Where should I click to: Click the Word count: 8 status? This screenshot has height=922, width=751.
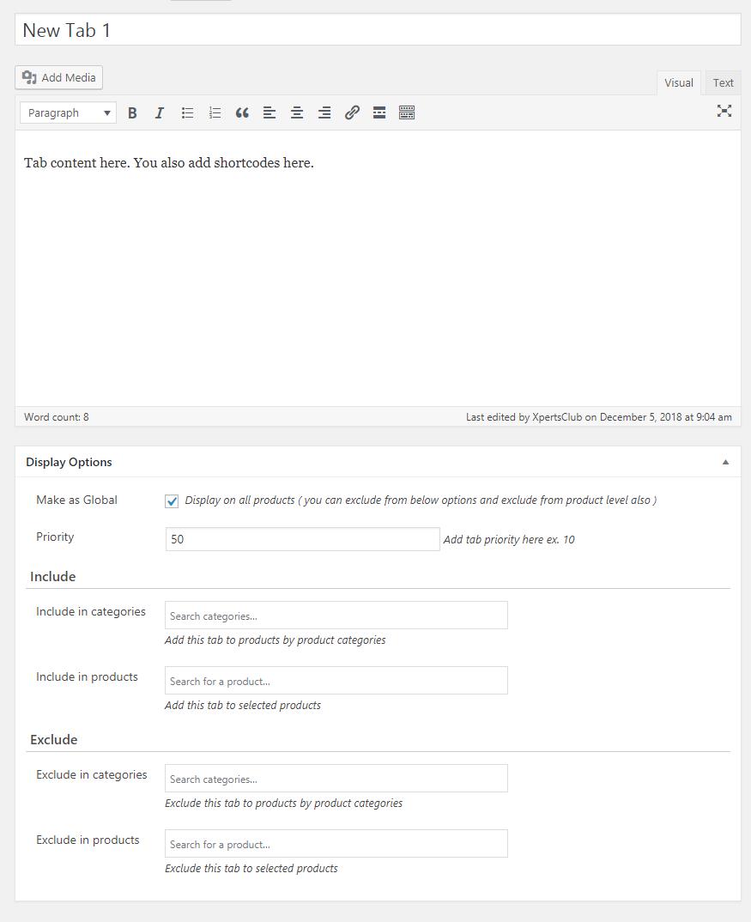(x=57, y=417)
